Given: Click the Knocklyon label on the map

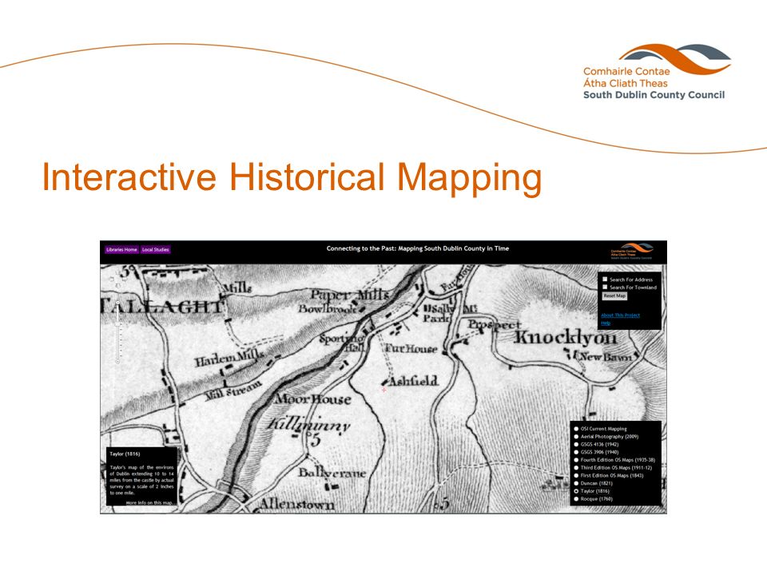Looking at the screenshot, I should [565, 336].
